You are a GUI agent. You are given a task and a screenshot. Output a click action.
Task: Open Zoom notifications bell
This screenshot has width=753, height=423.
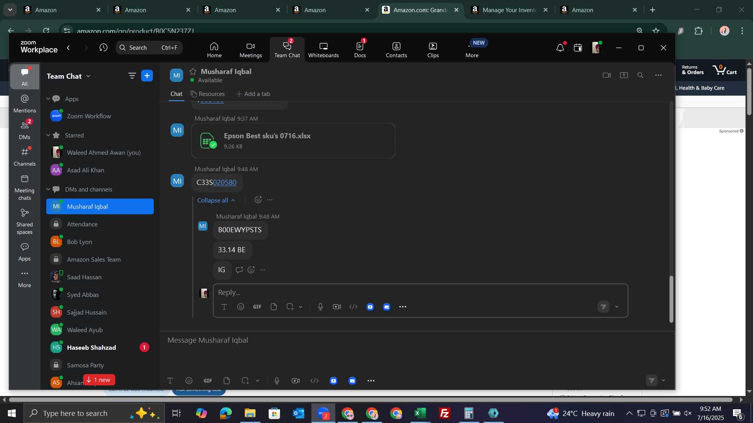click(x=560, y=48)
